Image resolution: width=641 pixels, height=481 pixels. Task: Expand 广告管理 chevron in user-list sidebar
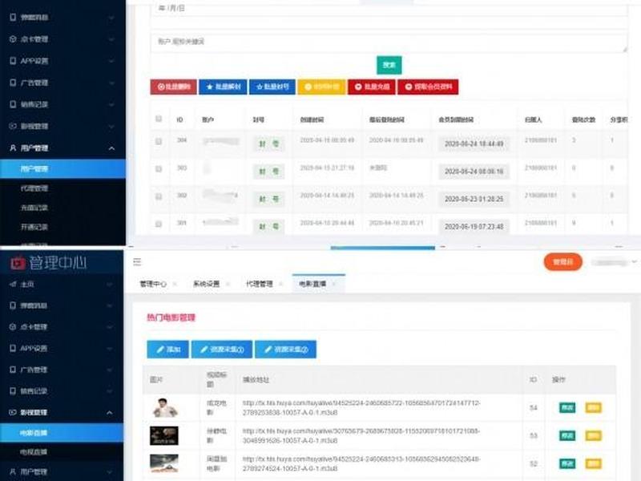111,83
